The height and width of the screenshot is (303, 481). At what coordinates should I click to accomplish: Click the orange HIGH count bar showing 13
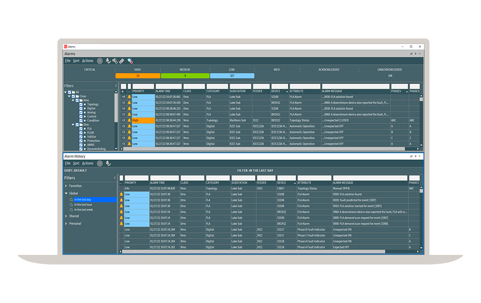[138, 76]
